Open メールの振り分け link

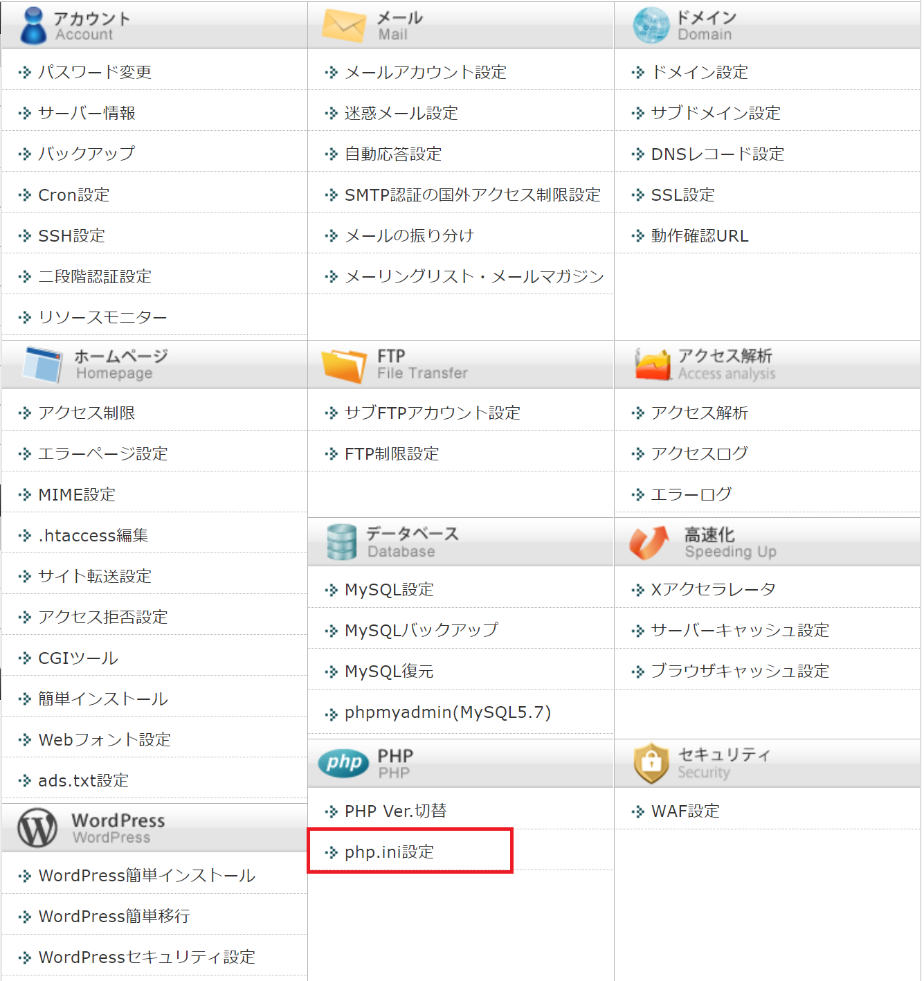[409, 235]
